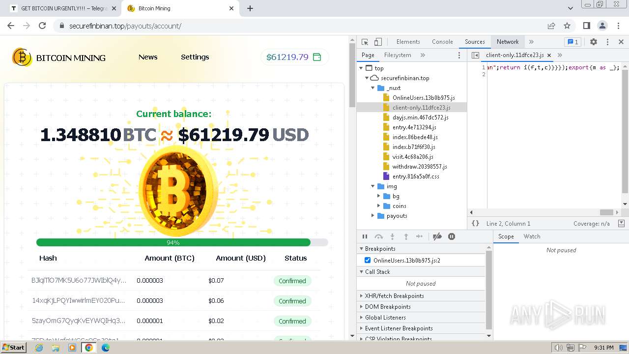629x354 pixels.
Task: Collapse the _nuxt folder in the tree
Action: pos(373,88)
